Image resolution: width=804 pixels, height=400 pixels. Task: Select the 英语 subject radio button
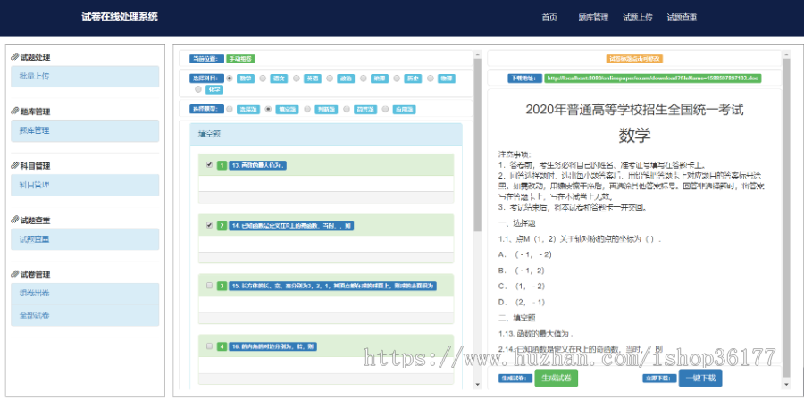tap(296, 79)
